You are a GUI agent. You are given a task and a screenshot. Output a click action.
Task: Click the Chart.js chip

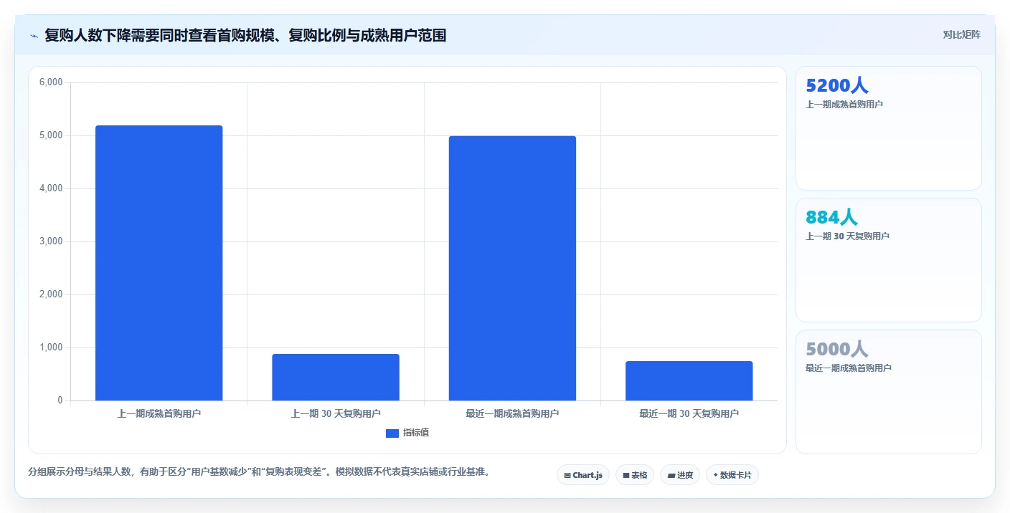point(583,475)
